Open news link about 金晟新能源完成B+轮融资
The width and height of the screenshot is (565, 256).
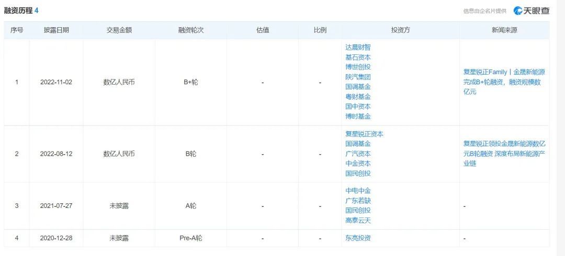click(x=504, y=82)
